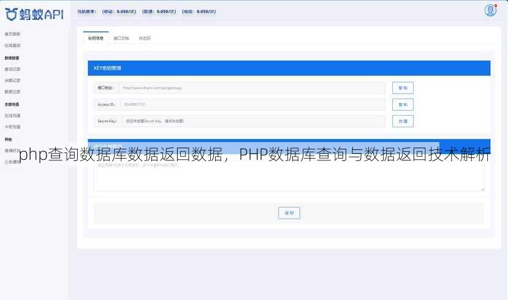Copy the Access ID value
The image size is (508, 300).
[403, 105]
